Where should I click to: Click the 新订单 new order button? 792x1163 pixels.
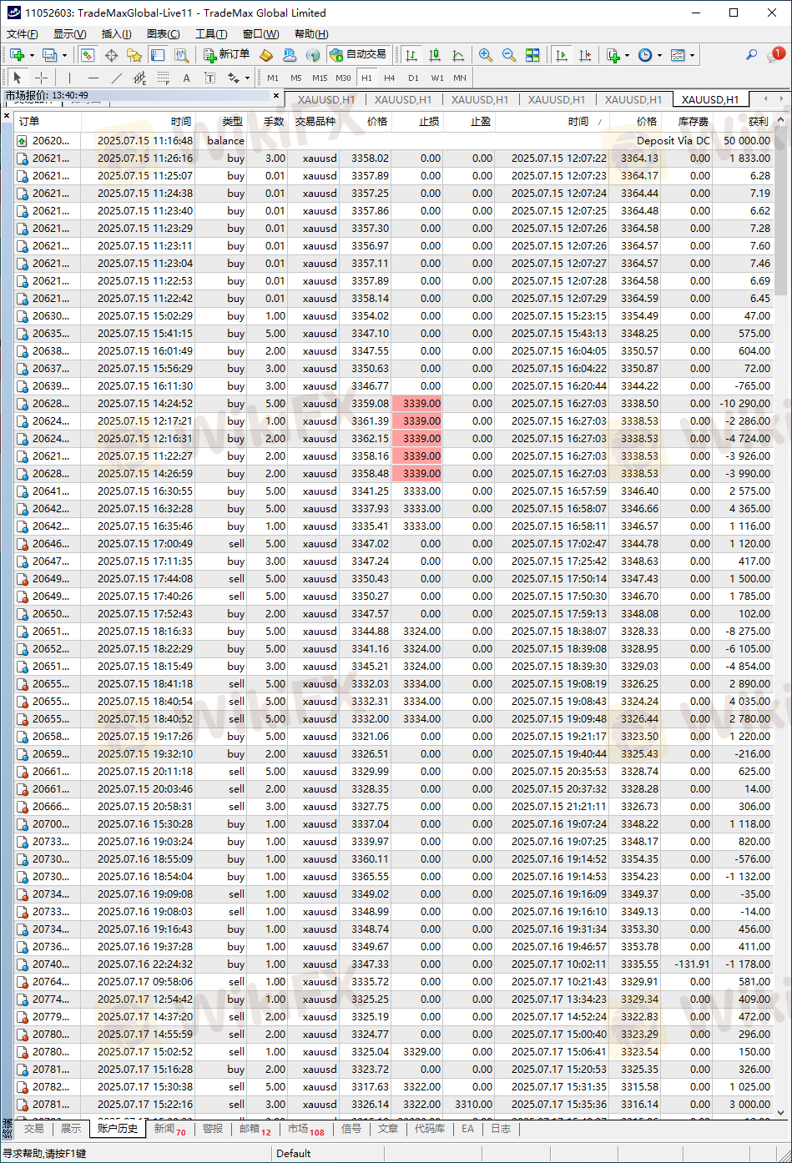[227, 55]
